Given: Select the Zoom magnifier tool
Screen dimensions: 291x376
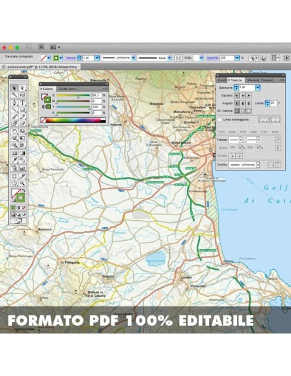Looking at the screenshot, I should coord(22,183).
